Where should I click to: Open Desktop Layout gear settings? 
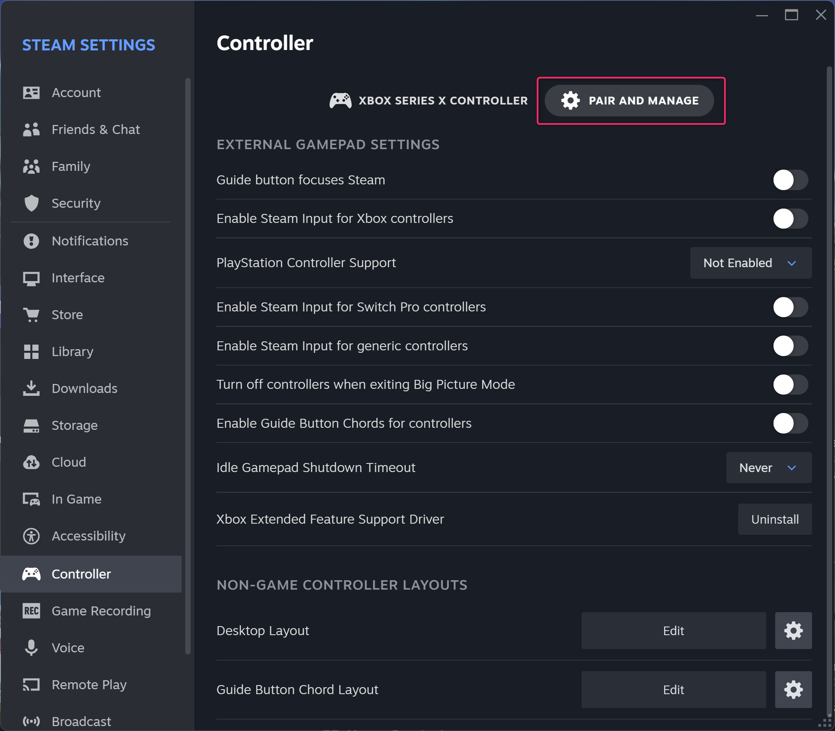(793, 631)
